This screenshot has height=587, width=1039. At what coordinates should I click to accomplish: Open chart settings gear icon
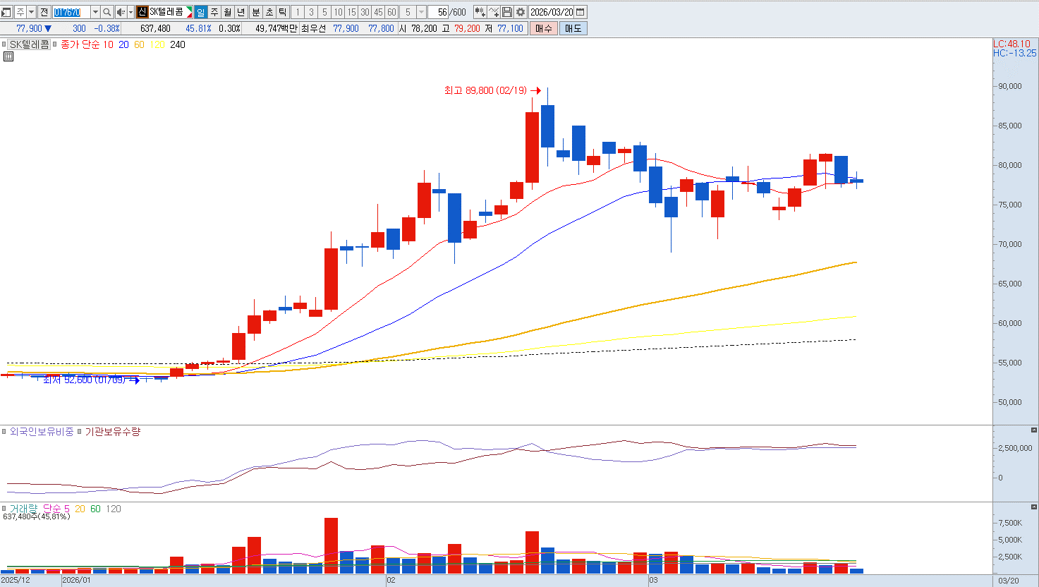pos(521,12)
